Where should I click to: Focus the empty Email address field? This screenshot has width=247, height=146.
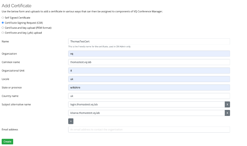click(149, 130)
